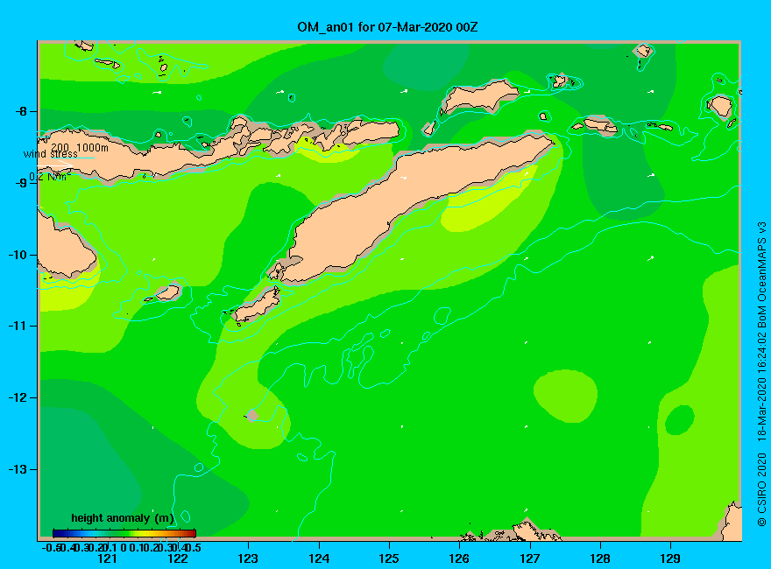Click latitude label -9
Screen dimensions: 771x569
tap(22, 183)
